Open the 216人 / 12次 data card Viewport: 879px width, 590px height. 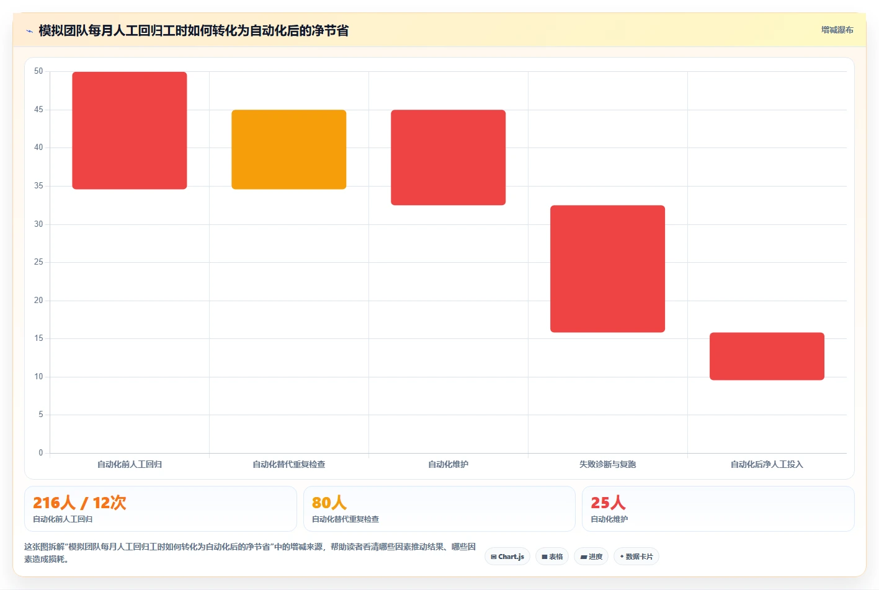[x=161, y=509]
